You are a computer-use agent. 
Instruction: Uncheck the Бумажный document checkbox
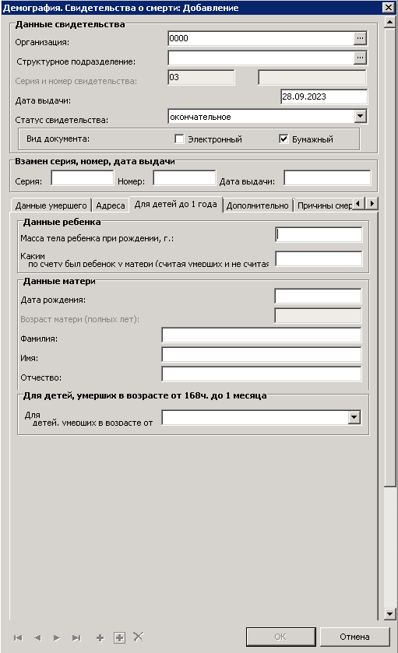tap(284, 139)
